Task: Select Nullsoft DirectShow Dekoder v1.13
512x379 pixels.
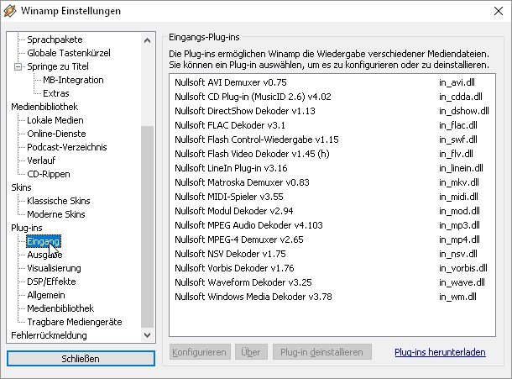Action: pyautogui.click(x=332, y=111)
